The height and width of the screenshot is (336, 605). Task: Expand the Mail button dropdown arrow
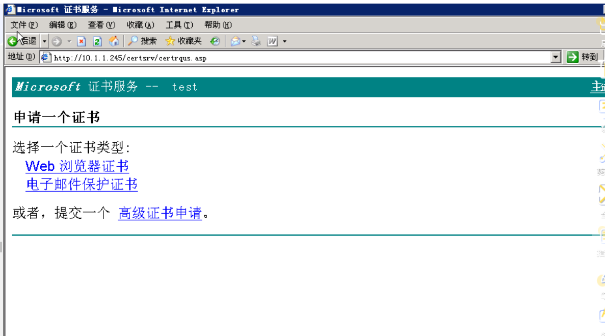244,41
